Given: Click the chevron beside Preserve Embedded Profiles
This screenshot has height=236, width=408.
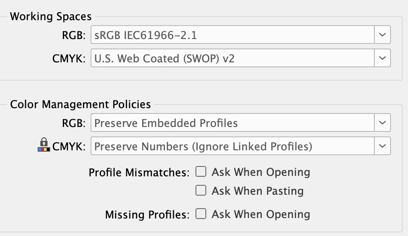Looking at the screenshot, I should (382, 122).
